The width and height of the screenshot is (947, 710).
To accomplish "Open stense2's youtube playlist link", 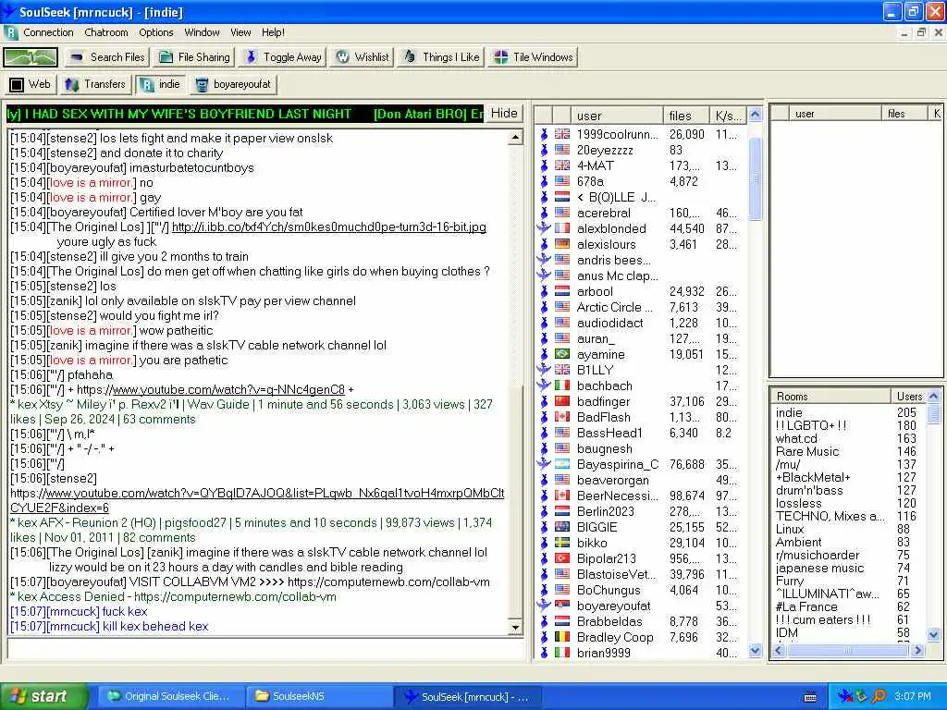I will (257, 500).
